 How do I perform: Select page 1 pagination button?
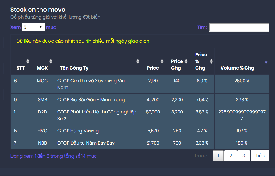coord(218,156)
